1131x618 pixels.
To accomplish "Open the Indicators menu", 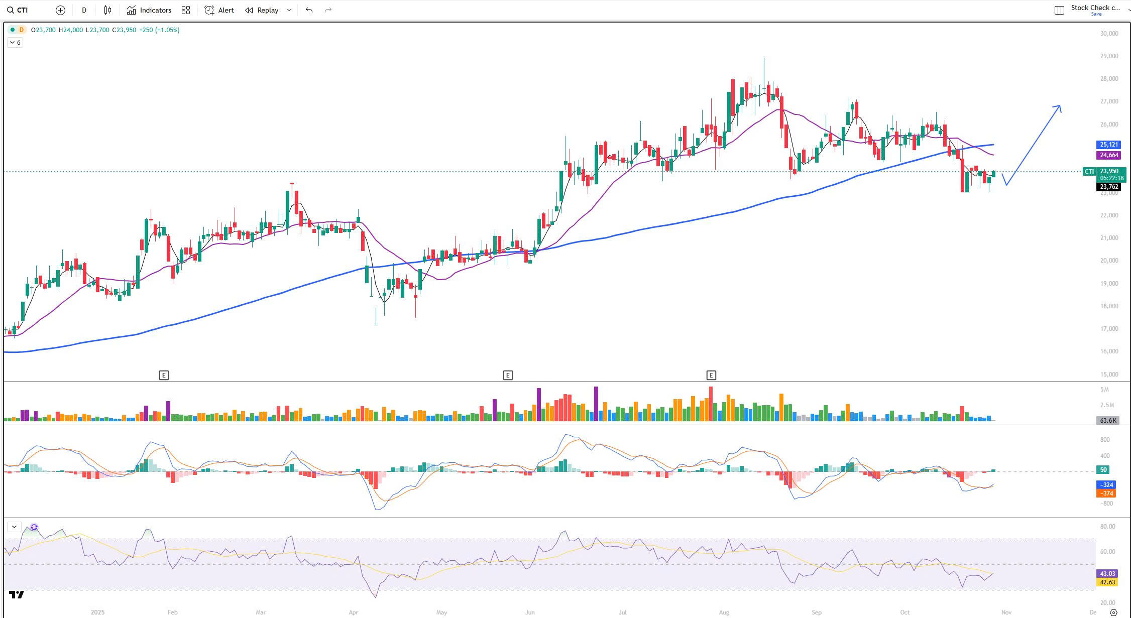I will [149, 10].
